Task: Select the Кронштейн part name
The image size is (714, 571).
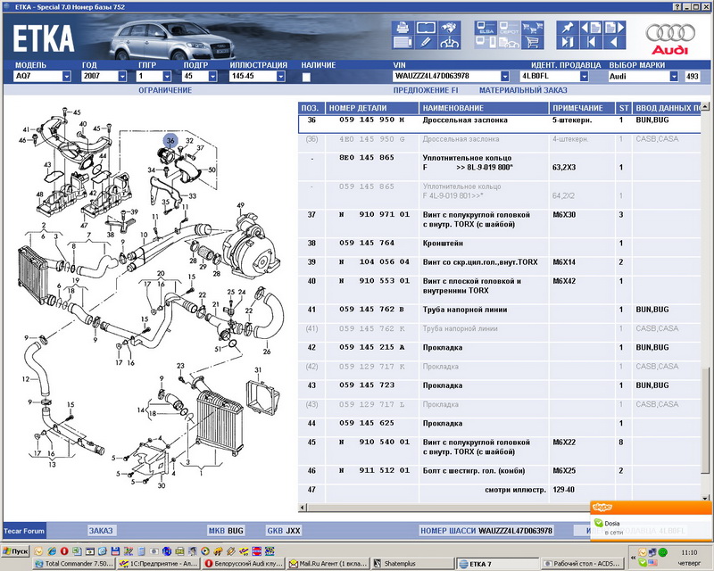Action: click(443, 244)
